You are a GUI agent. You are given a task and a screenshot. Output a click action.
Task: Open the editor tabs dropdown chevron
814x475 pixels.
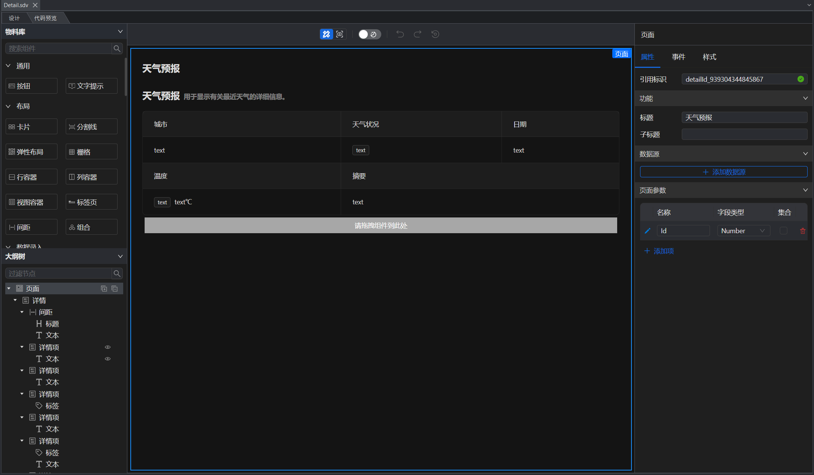pyautogui.click(x=809, y=5)
